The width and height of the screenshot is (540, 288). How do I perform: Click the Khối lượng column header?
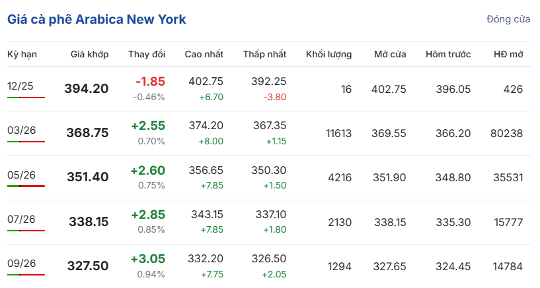click(x=328, y=54)
